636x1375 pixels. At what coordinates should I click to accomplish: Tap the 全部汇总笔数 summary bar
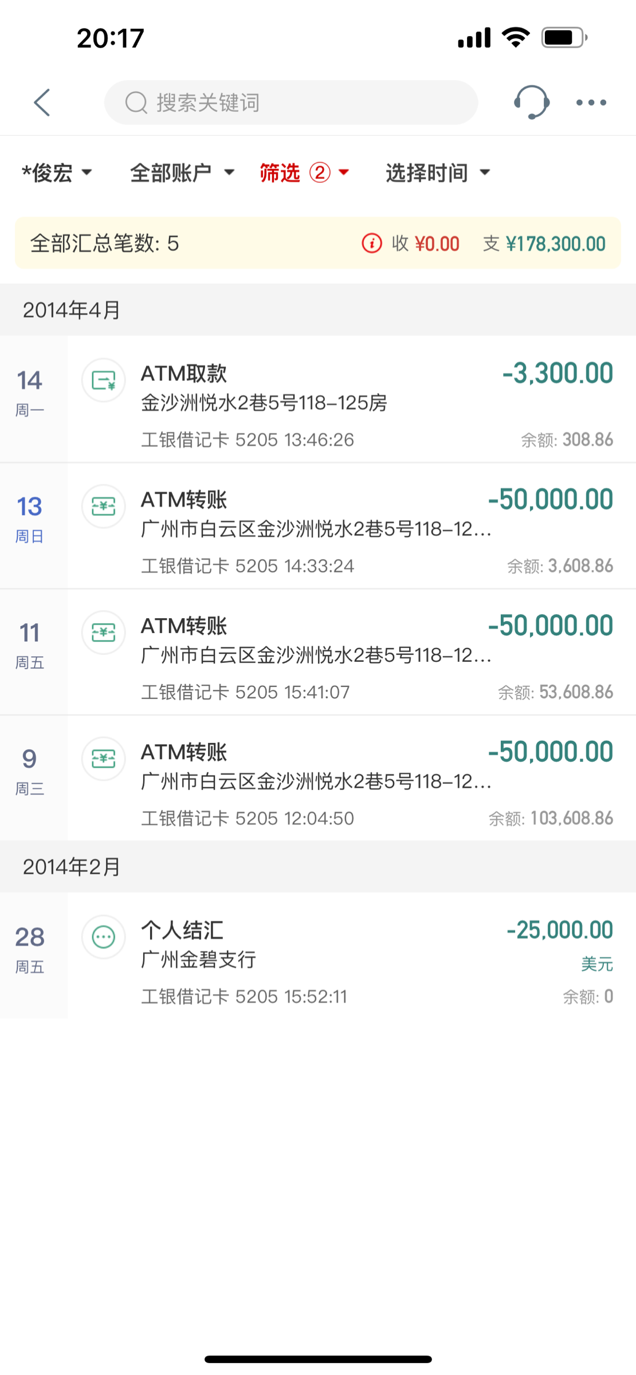172,243
